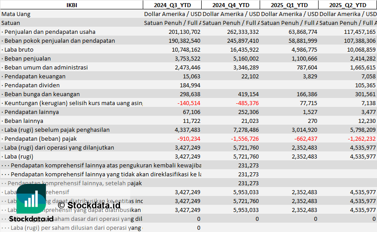Select value 77,715 cell
The width and height of the screenshot is (377, 232).
tap(308, 103)
